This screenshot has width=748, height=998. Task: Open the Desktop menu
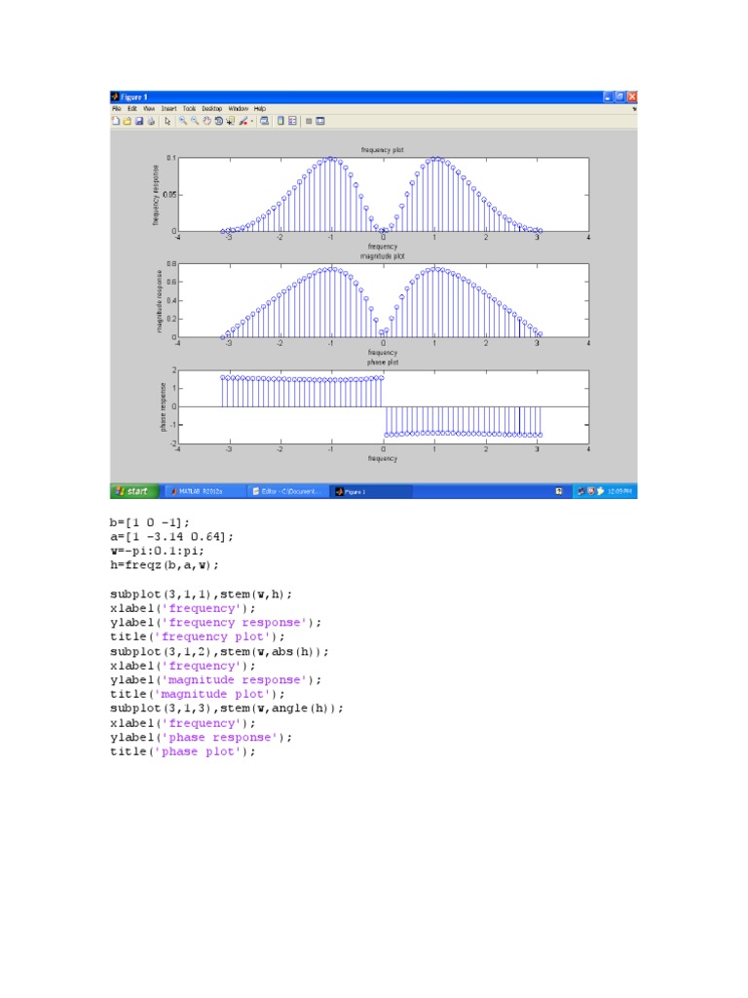(x=211, y=109)
